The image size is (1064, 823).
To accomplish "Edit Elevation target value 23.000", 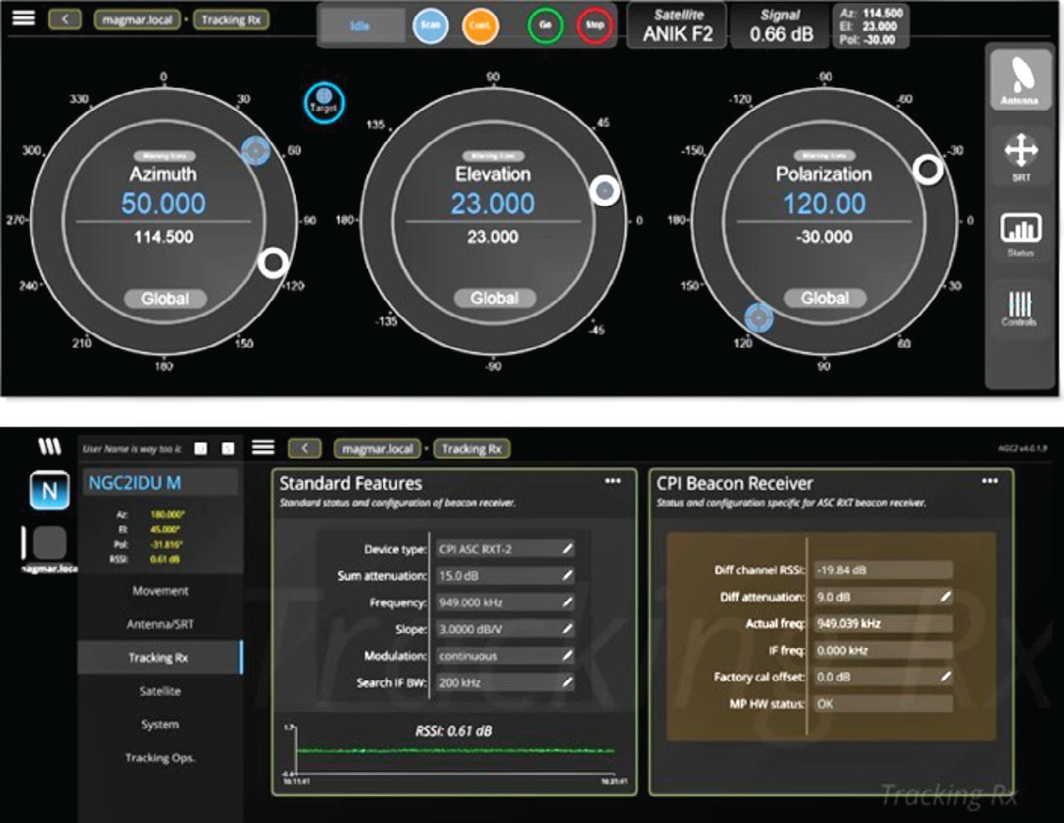I will 493,204.
